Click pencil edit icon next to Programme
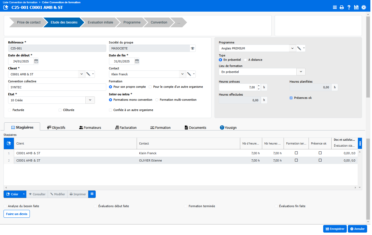 pos(299,48)
